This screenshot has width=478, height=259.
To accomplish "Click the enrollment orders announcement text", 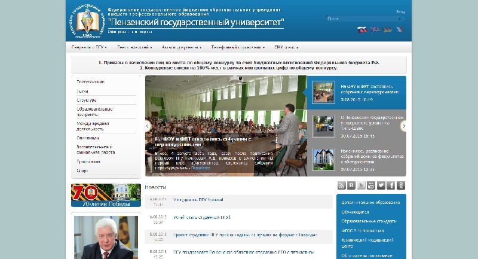I will [238, 63].
